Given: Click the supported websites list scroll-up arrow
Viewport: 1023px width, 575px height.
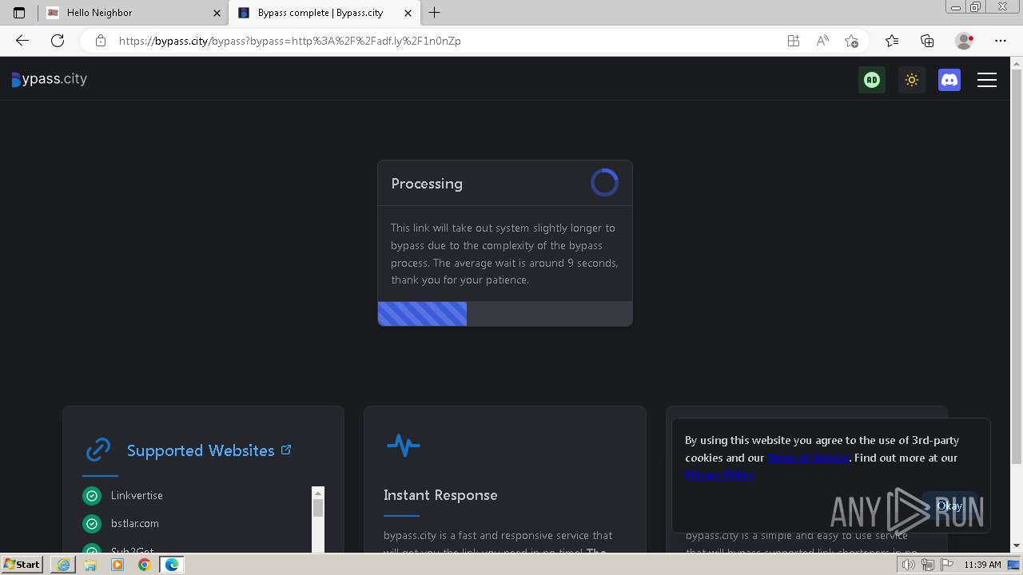Looking at the screenshot, I should [x=318, y=493].
